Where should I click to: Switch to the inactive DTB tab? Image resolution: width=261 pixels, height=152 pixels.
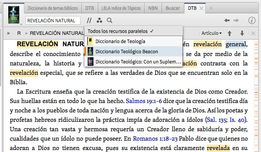90,8
